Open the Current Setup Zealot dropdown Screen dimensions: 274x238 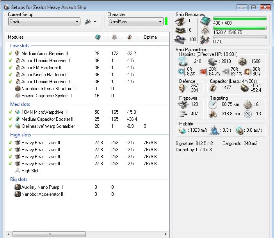pyautogui.click(x=44, y=21)
